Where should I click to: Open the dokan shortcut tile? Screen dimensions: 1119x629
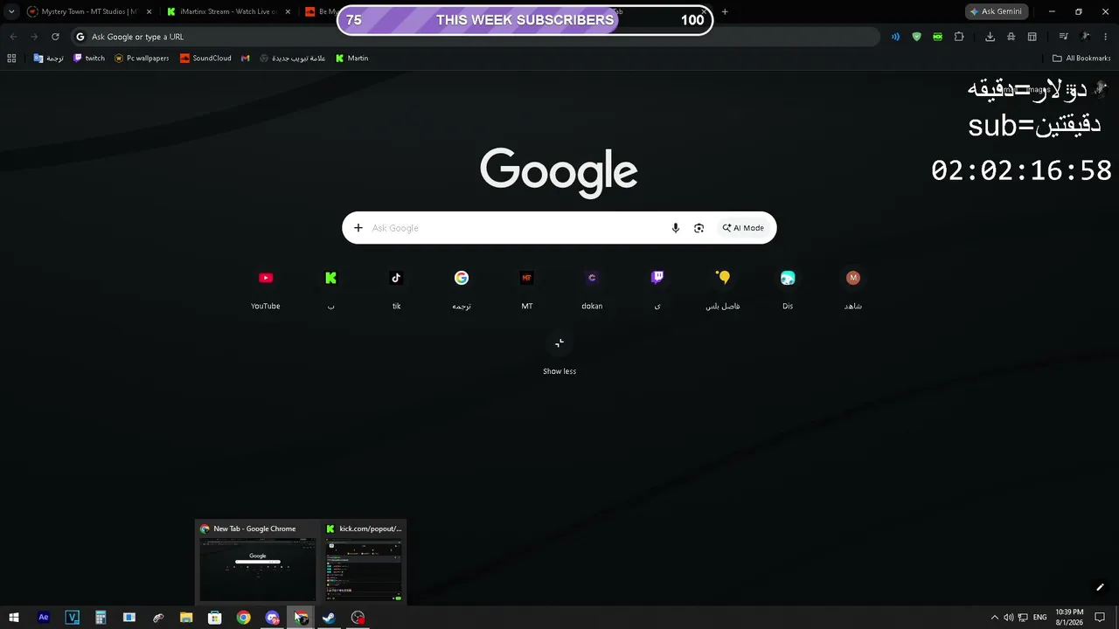(x=592, y=288)
